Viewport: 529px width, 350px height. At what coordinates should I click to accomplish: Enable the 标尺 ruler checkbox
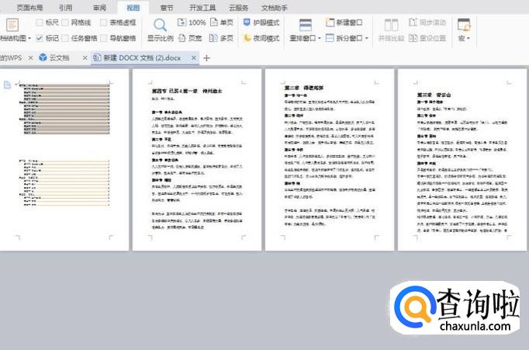[x=40, y=23]
